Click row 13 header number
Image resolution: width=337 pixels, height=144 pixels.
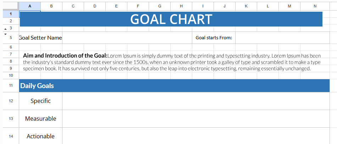tap(11, 119)
